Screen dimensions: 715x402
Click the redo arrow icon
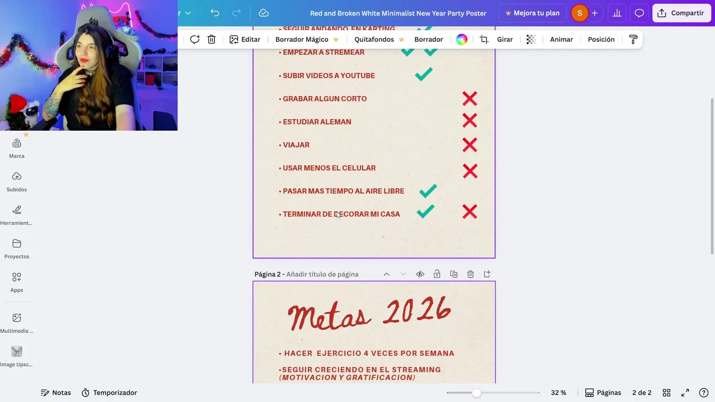(236, 13)
